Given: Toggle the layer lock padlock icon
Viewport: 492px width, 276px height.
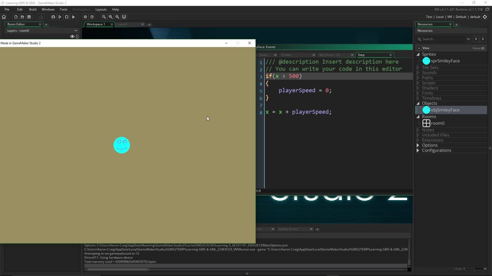Looking at the screenshot, I should click(x=77, y=36).
